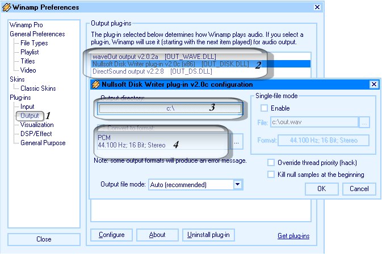Screen dimensions: 382x254
Task: Select Output in the Plug-ins tree
Action: tap(30, 116)
